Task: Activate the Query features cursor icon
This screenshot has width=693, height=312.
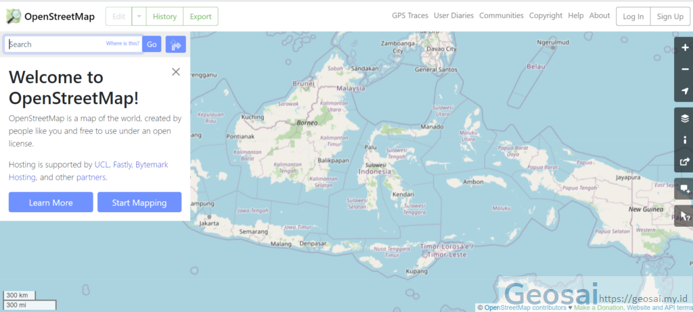Action: (685, 216)
